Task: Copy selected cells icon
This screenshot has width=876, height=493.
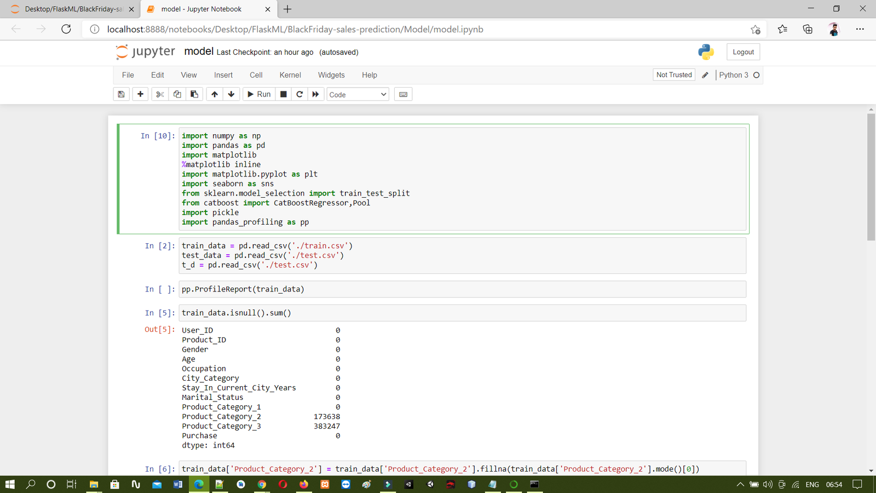Action: tap(177, 94)
